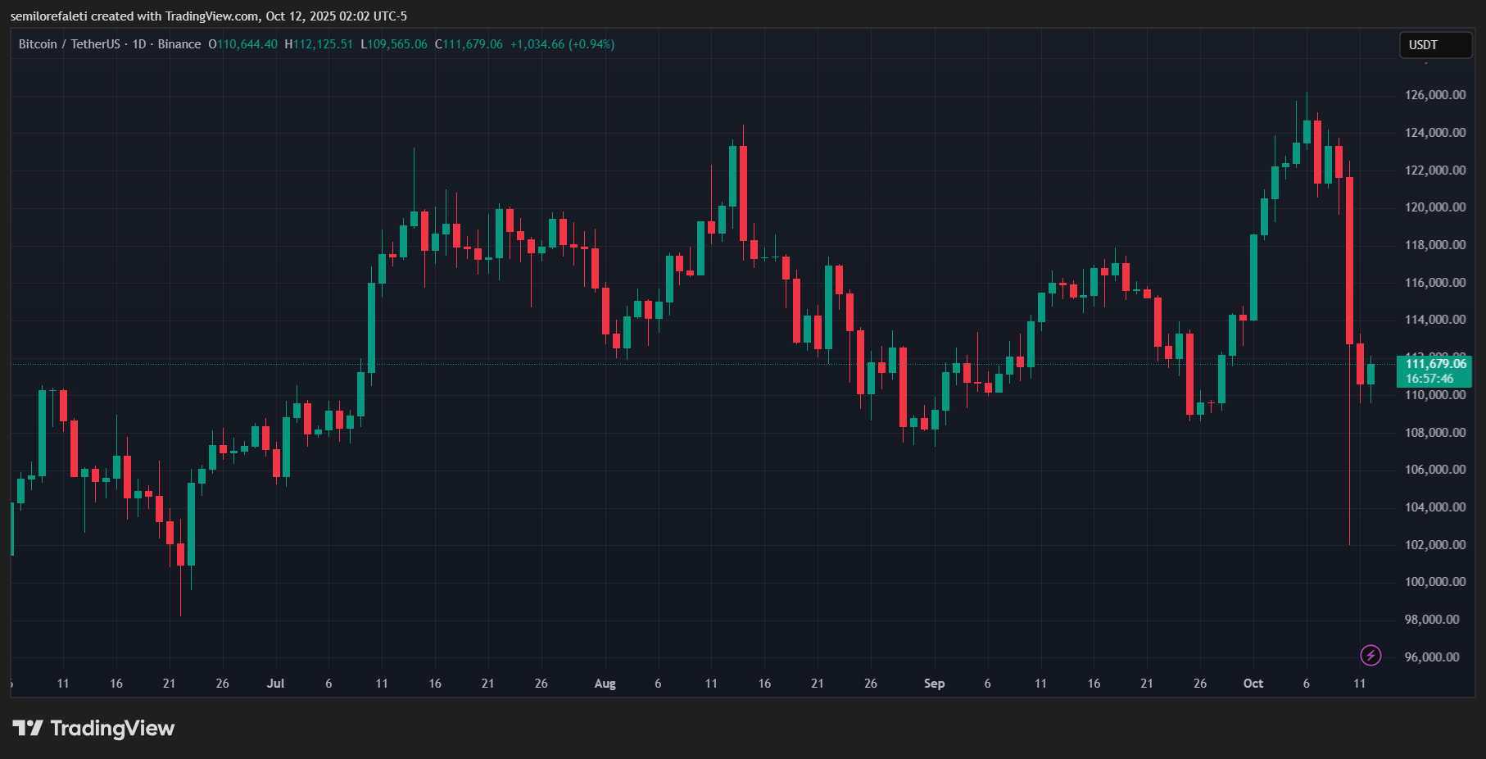
Task: Click the Aug label on time axis
Action: [605, 684]
